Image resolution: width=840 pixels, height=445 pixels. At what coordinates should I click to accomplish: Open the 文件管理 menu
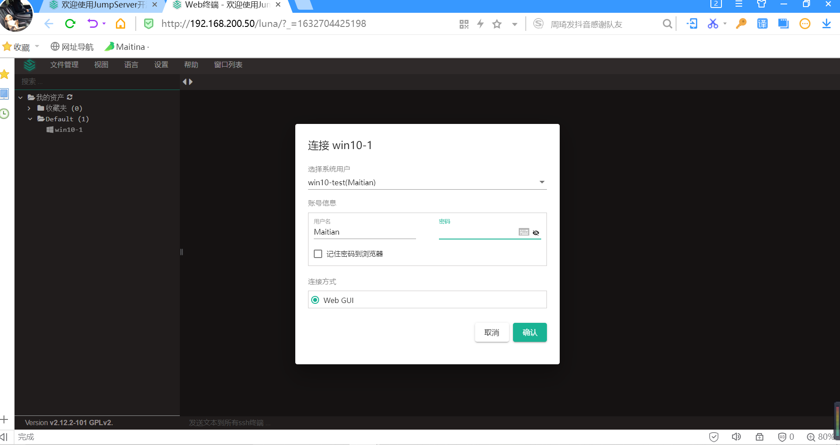[64, 65]
